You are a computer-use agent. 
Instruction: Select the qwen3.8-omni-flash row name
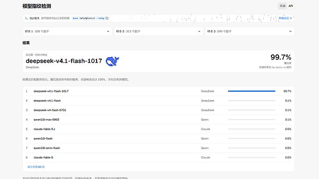[x=47, y=148]
